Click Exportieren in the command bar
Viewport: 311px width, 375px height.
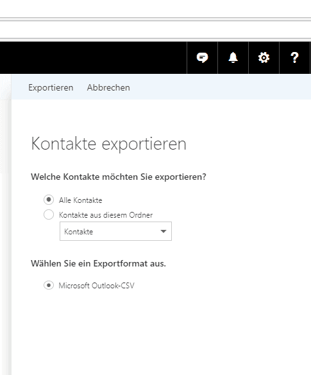[51, 87]
